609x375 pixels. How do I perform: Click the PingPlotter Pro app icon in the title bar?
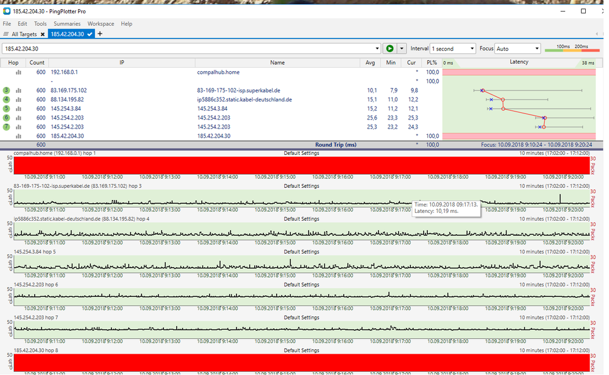pyautogui.click(x=7, y=11)
